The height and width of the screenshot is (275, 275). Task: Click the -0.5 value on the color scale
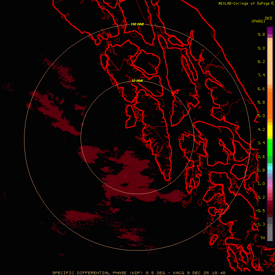point(260,211)
